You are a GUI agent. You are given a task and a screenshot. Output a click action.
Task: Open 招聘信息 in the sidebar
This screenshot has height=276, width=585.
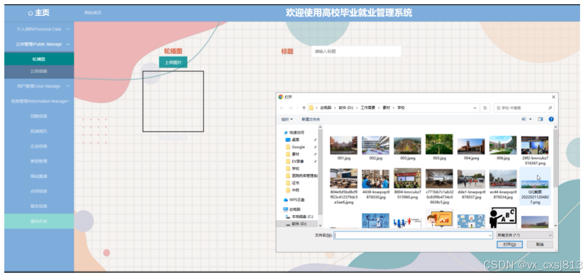click(x=39, y=116)
